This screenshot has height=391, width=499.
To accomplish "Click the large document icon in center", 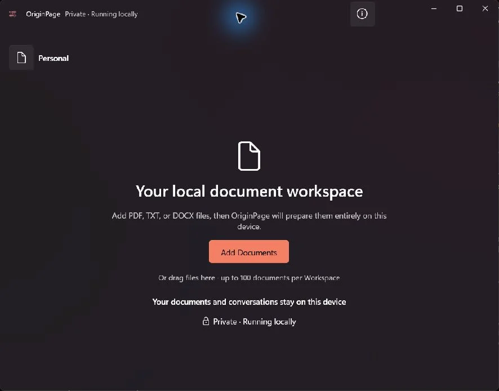I will point(249,156).
